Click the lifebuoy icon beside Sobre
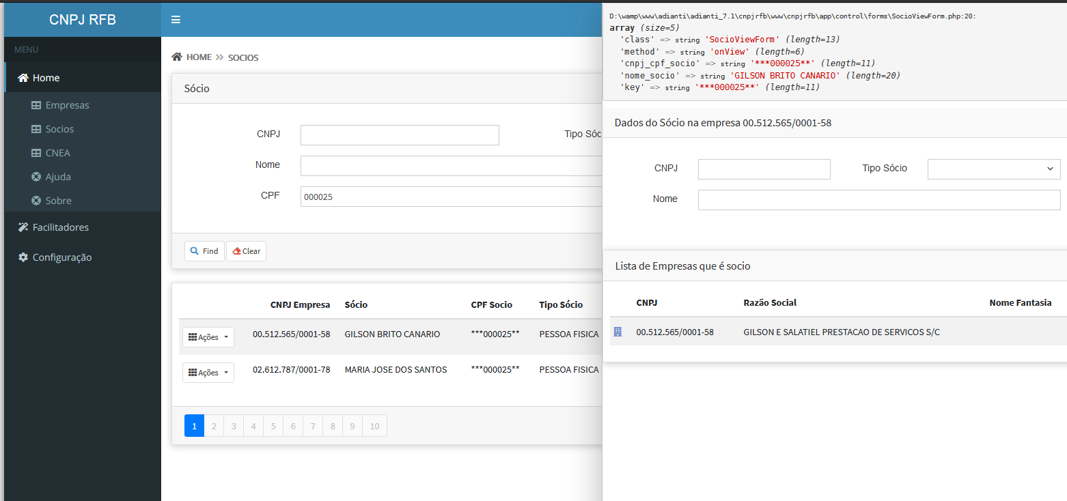This screenshot has height=501, width=1067. click(36, 201)
